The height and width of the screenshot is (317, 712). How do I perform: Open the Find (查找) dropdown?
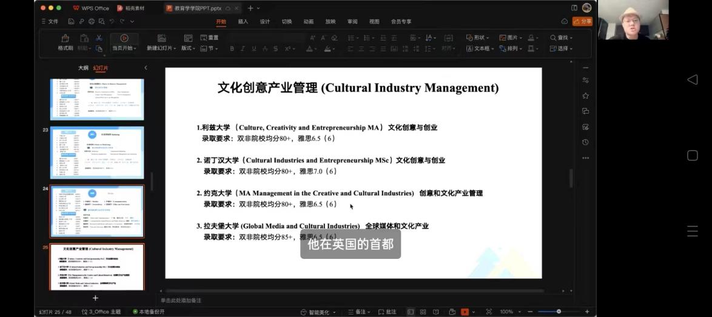coord(561,38)
